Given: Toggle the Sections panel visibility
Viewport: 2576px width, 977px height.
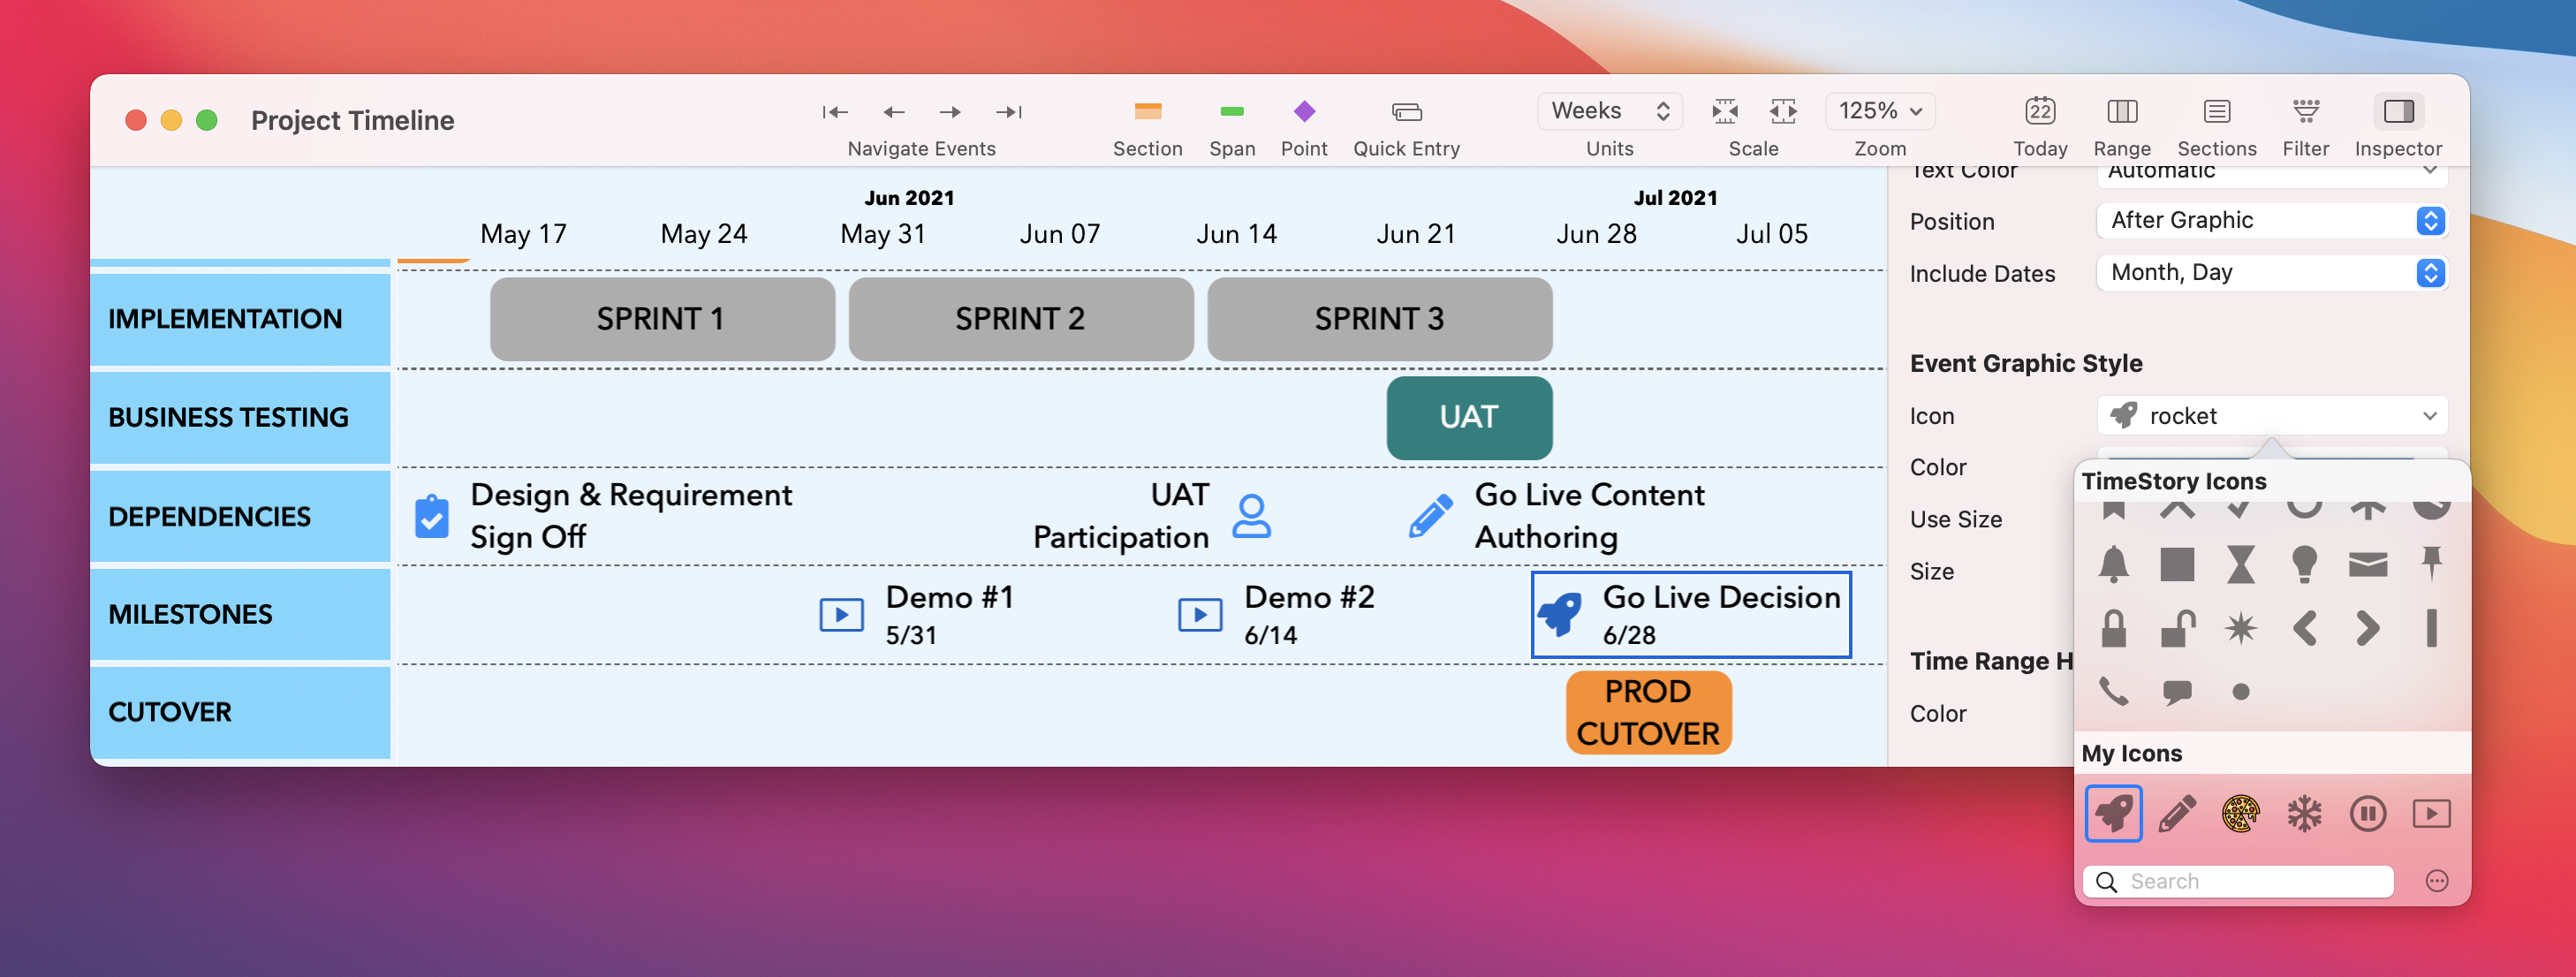Looking at the screenshot, I should [x=2216, y=112].
